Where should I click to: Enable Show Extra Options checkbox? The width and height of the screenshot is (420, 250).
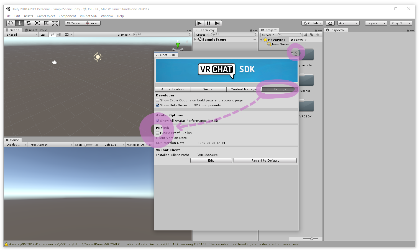tap(157, 100)
